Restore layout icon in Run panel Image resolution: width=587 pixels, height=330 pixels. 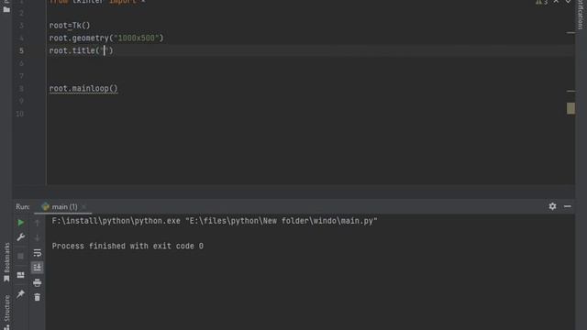click(x=20, y=275)
